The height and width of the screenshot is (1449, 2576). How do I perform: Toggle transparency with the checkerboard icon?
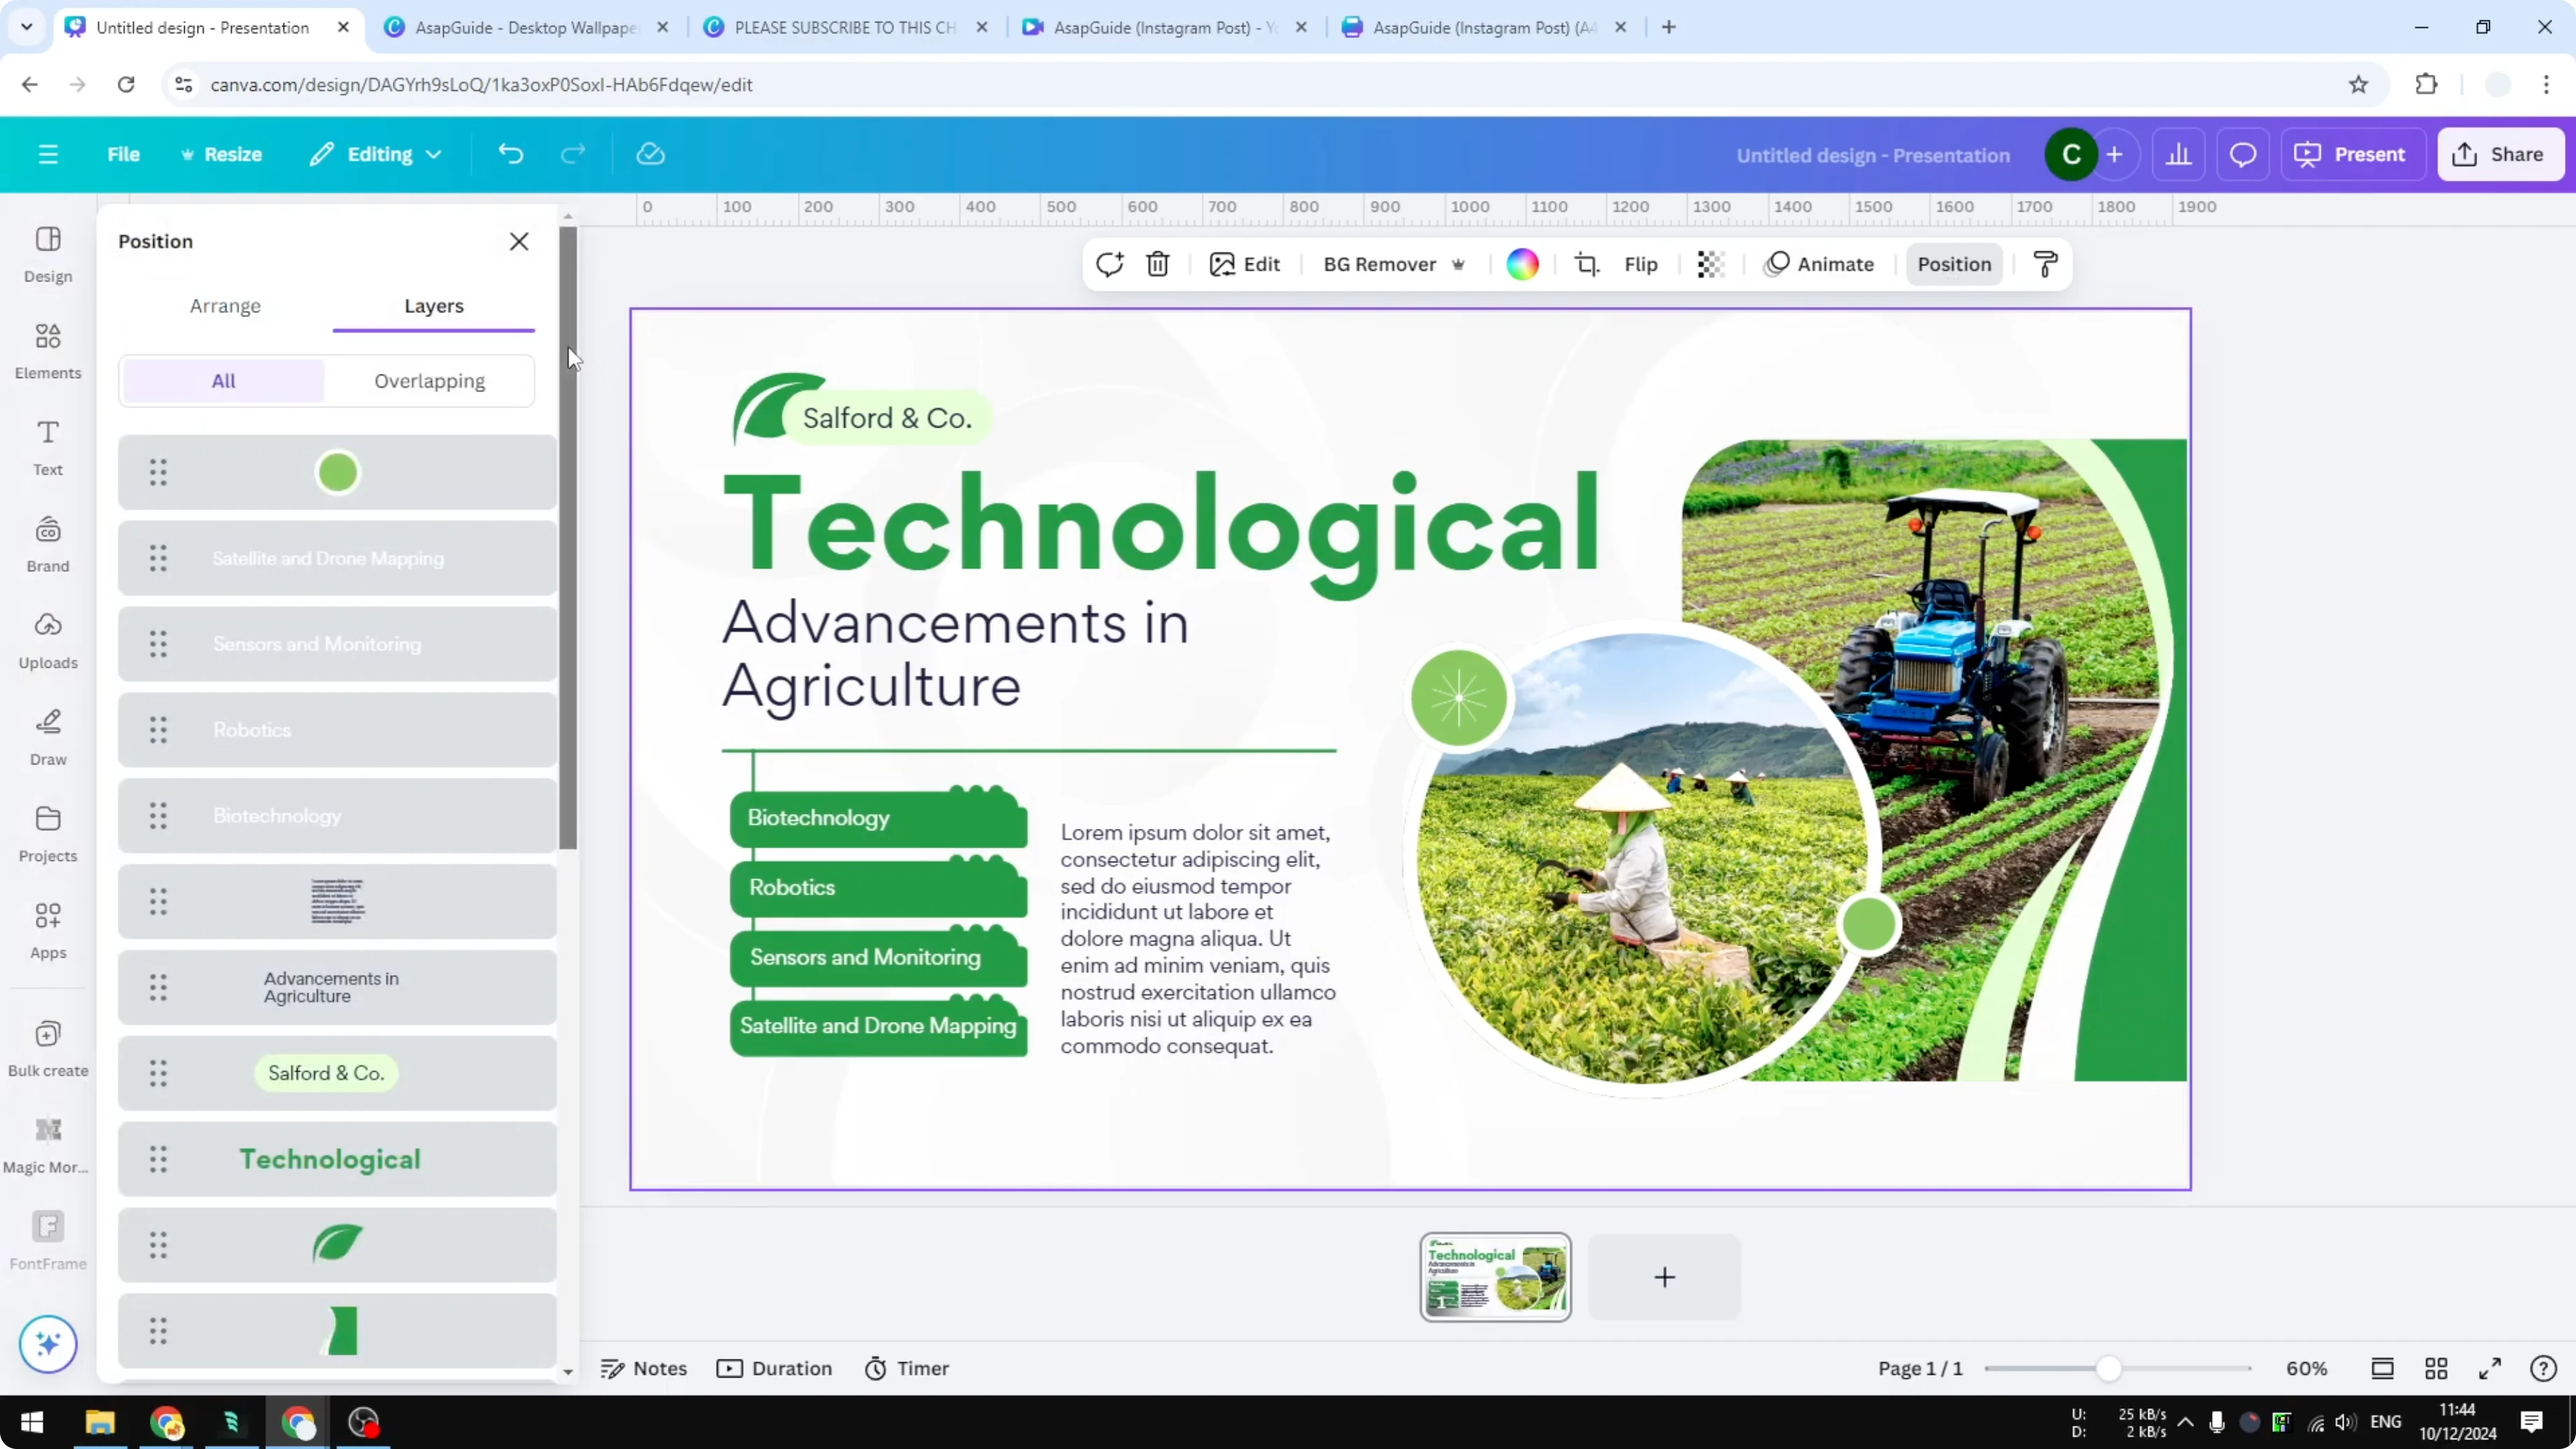(x=1710, y=264)
